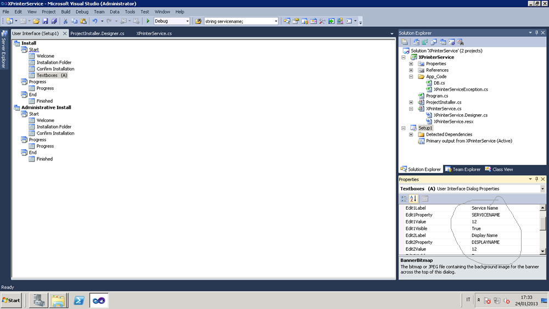Click the File System Editor icon in Solution Explorer toolbar
Viewport: 549px width, 309px height.
coord(416,42)
